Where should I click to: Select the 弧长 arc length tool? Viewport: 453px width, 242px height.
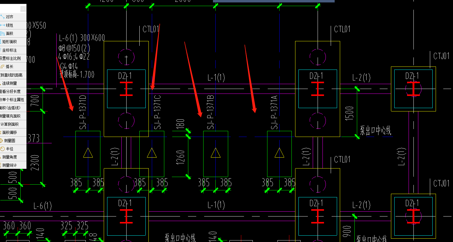click(9, 66)
